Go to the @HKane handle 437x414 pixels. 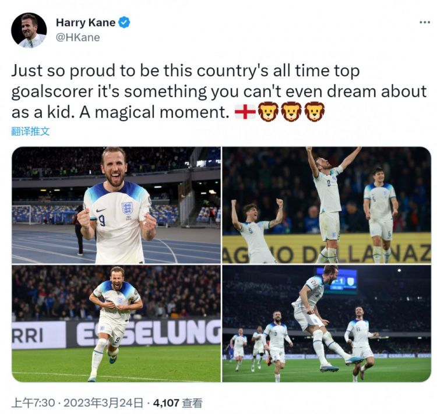[77, 37]
